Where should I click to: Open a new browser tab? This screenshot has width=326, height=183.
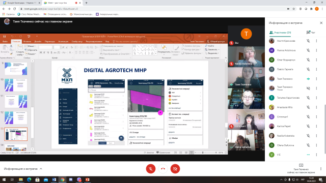86,3
